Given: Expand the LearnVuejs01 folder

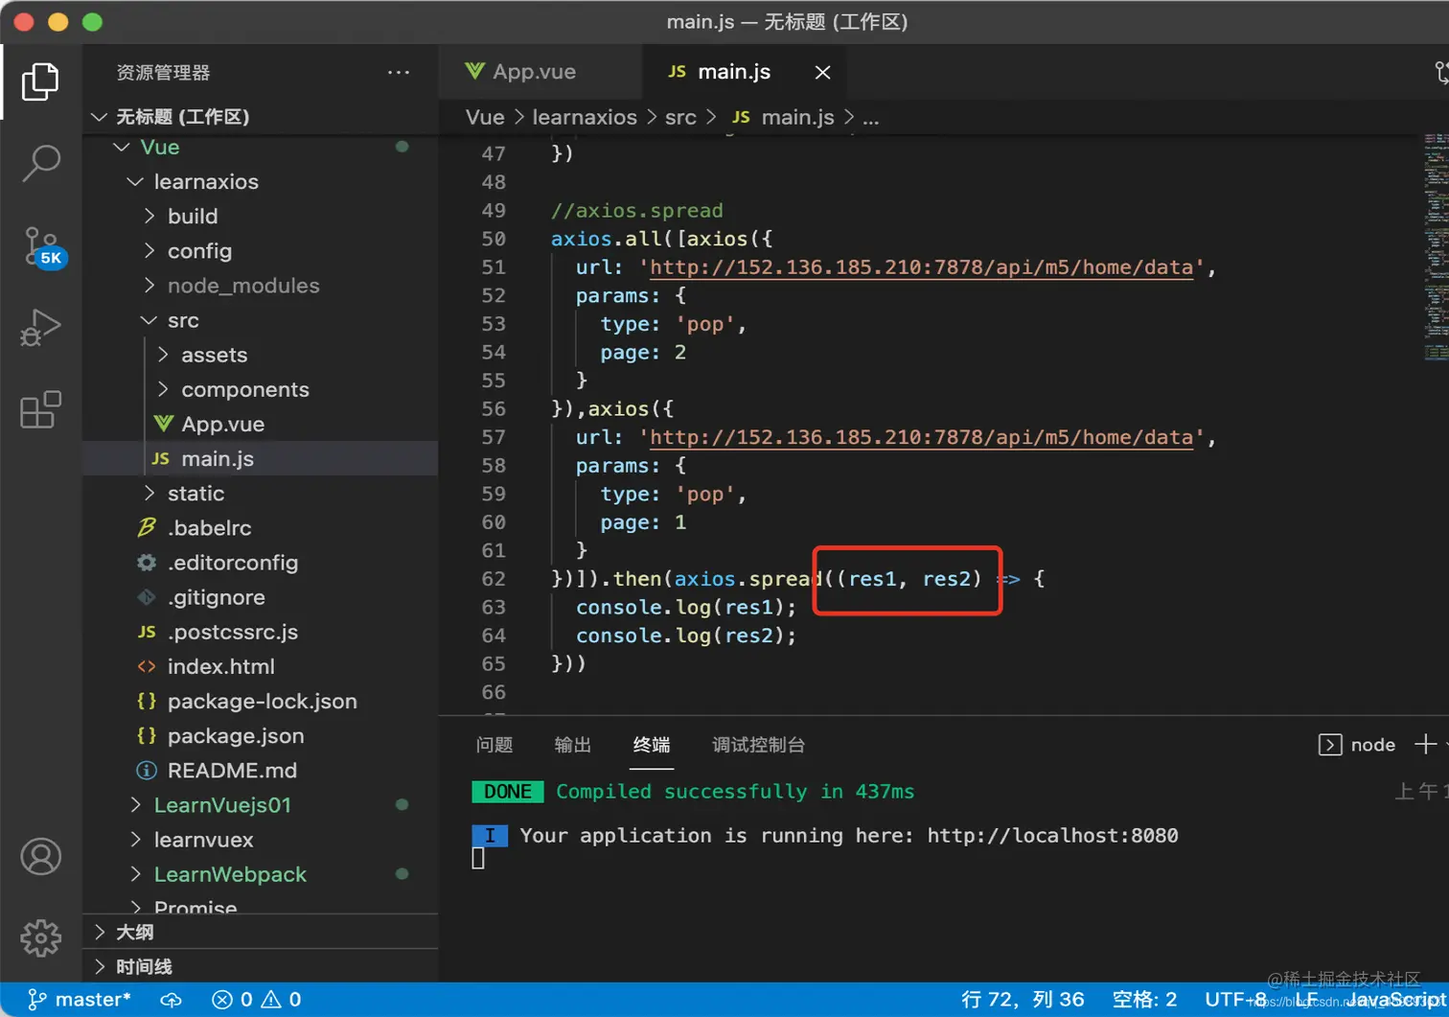Looking at the screenshot, I should [261, 805].
